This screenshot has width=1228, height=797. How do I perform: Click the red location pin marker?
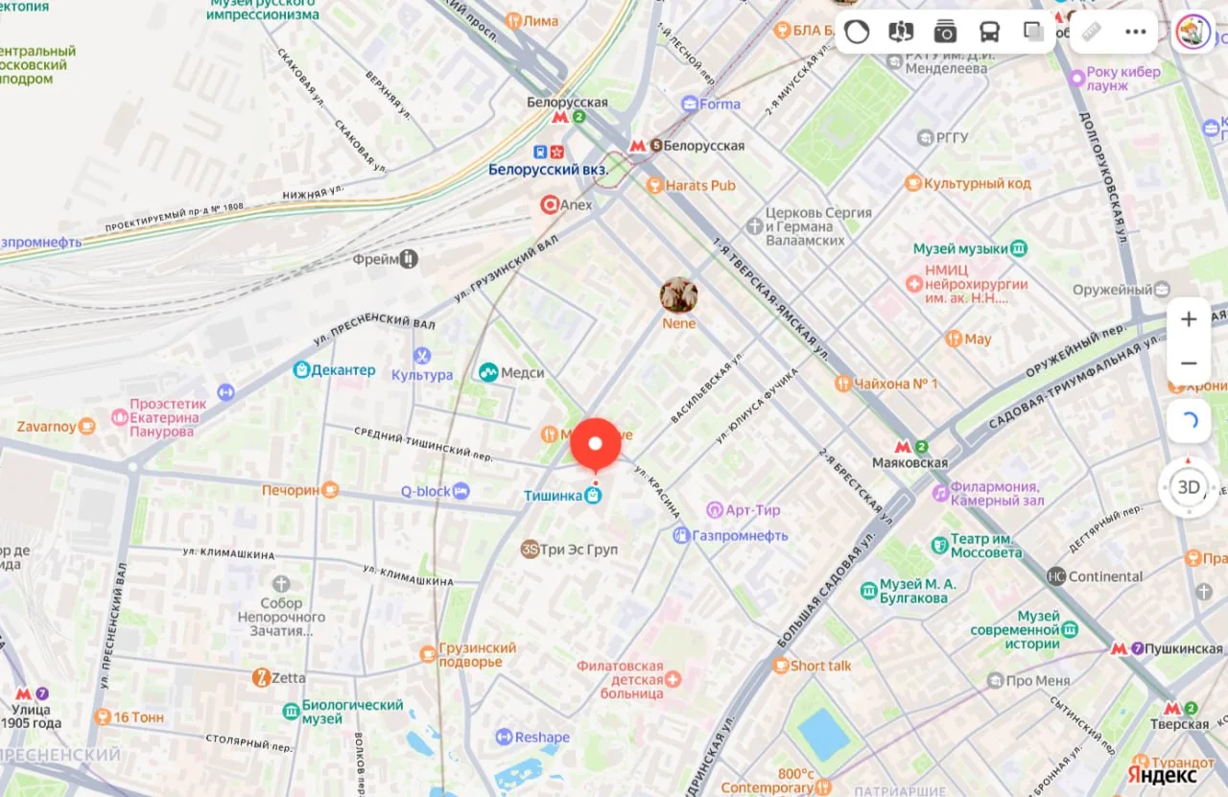[x=596, y=446]
